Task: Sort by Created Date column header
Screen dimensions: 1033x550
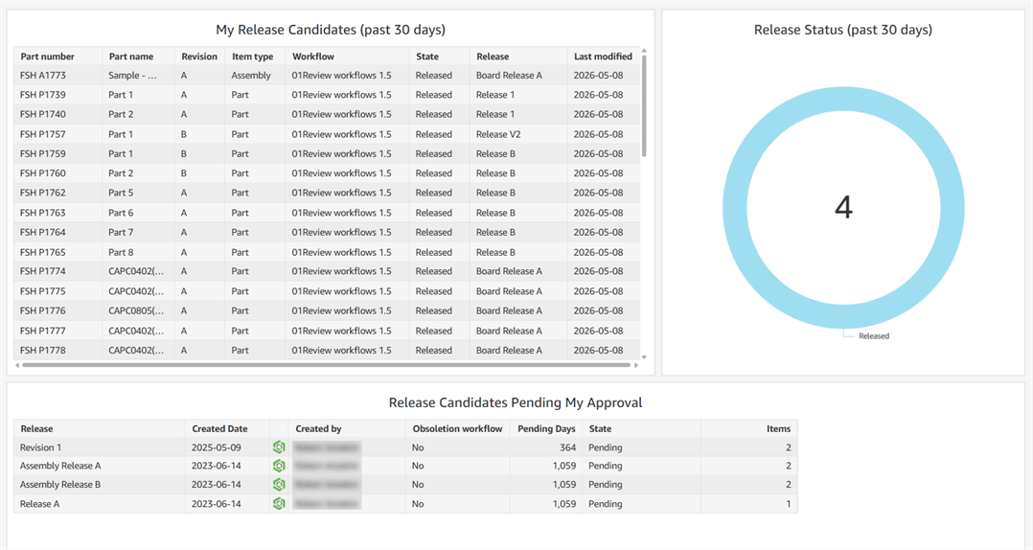Action: [220, 429]
